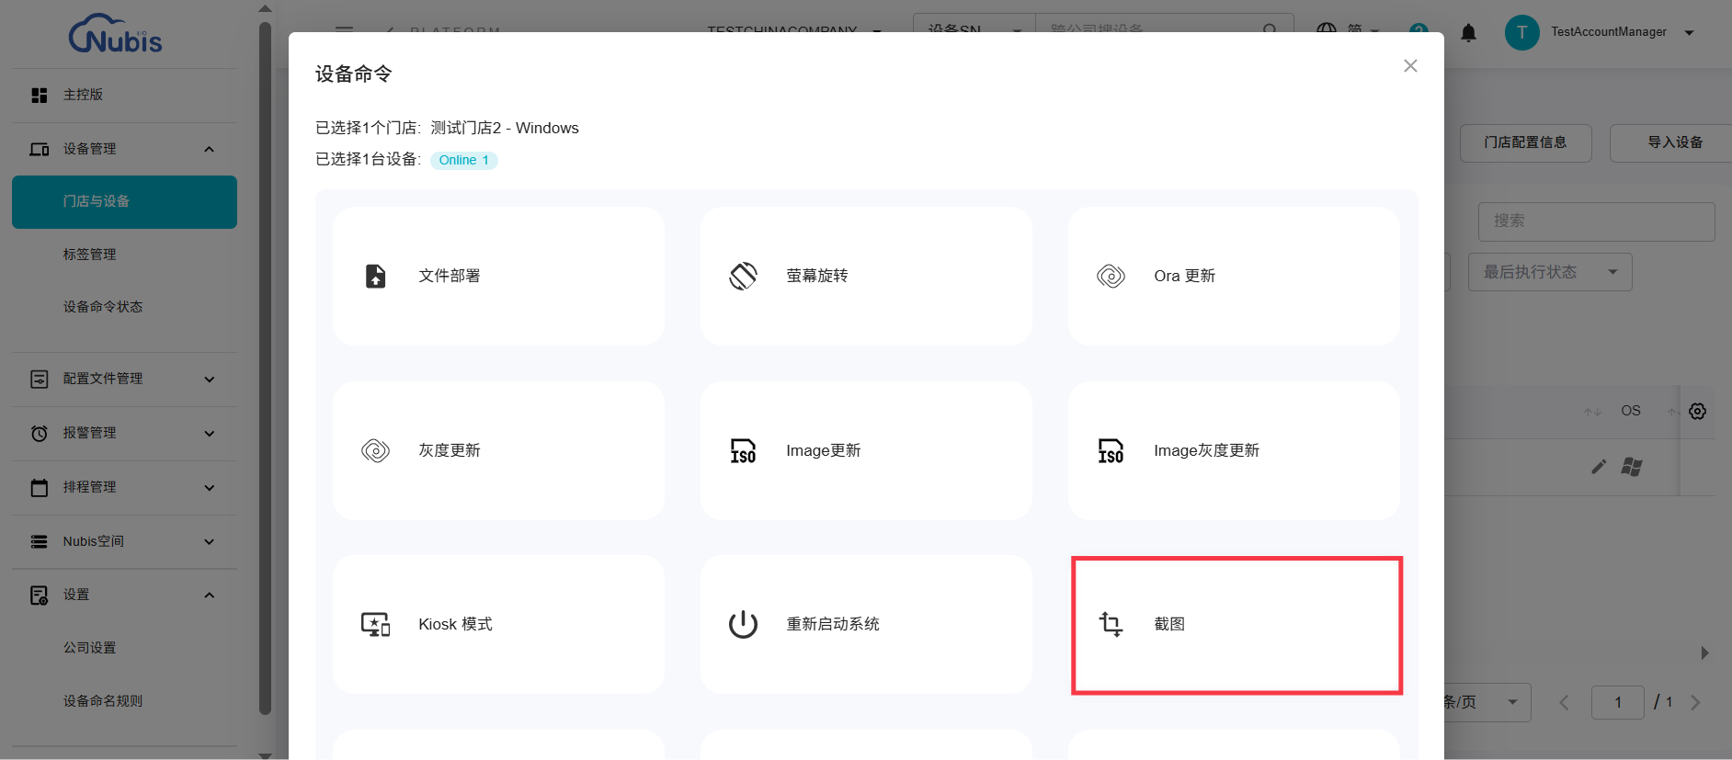Click the settings document icon for 设置
The height and width of the screenshot is (760, 1732).
(x=39, y=596)
